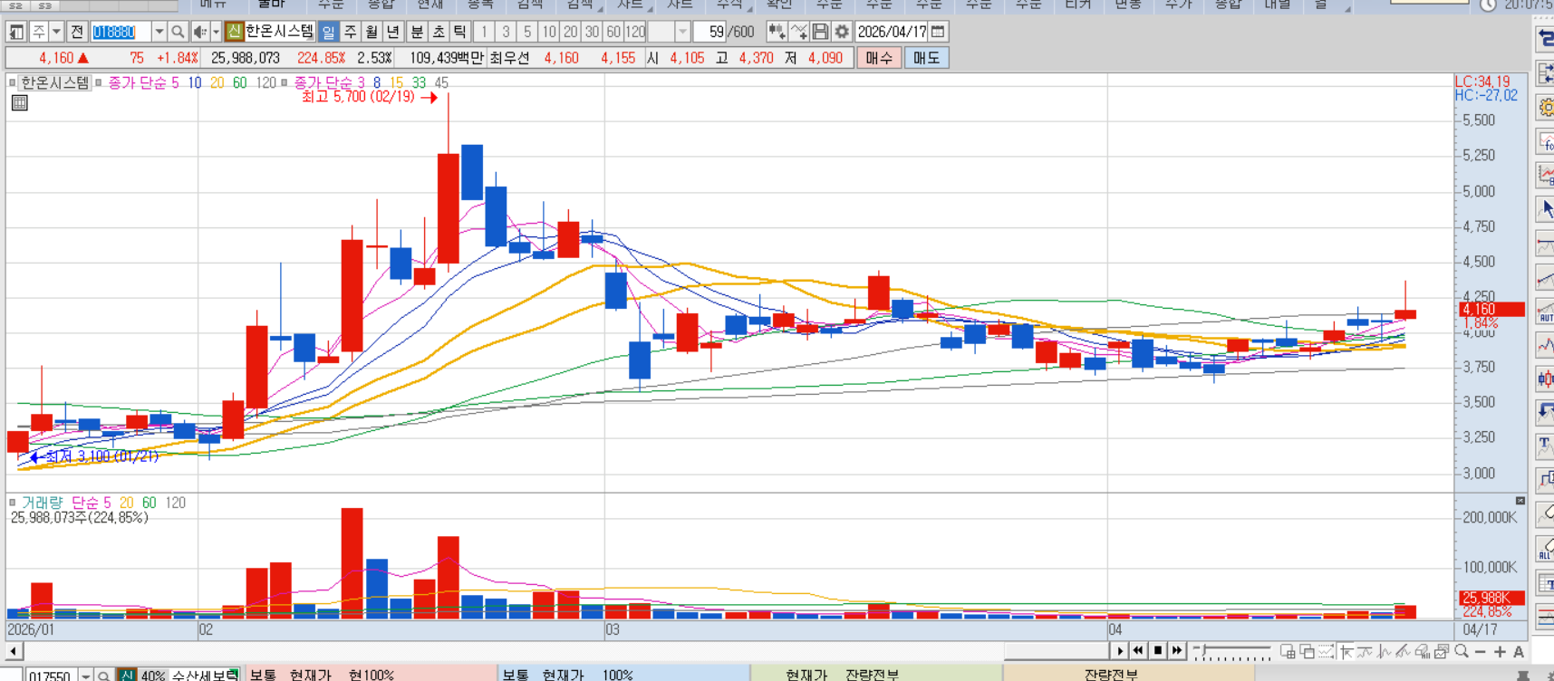The width and height of the screenshot is (1554, 681).
Task: Click the blue '매도' sell button
Action: click(926, 58)
